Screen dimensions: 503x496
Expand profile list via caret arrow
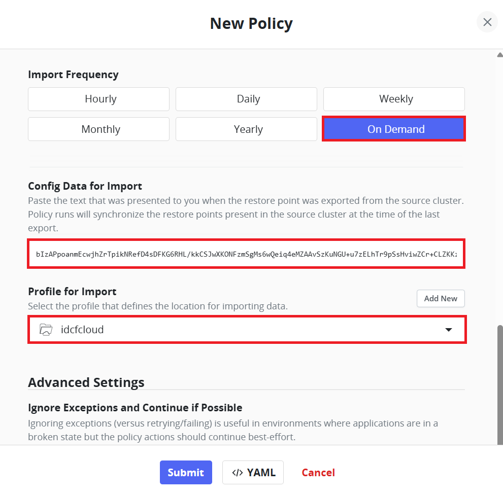(449, 330)
